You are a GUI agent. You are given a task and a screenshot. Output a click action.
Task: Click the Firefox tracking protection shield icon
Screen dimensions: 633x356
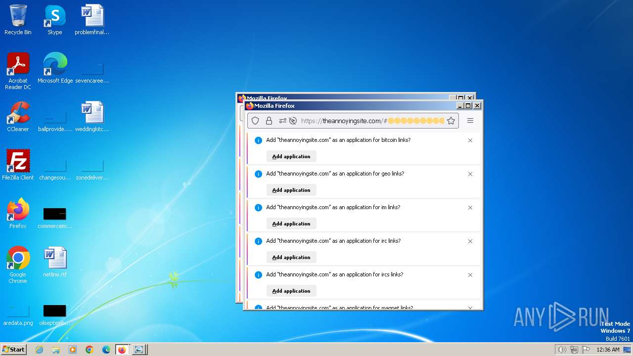pyautogui.click(x=255, y=121)
